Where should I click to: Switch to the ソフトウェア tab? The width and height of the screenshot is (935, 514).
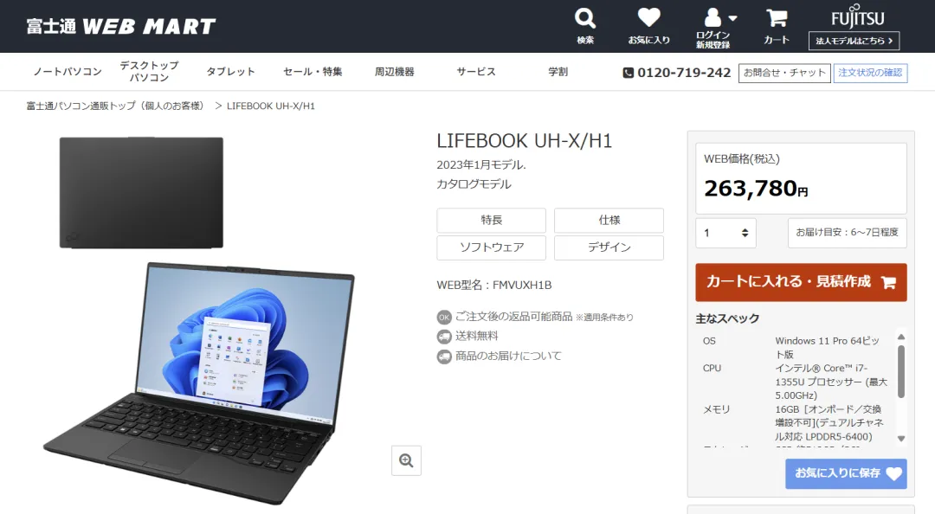coord(492,247)
